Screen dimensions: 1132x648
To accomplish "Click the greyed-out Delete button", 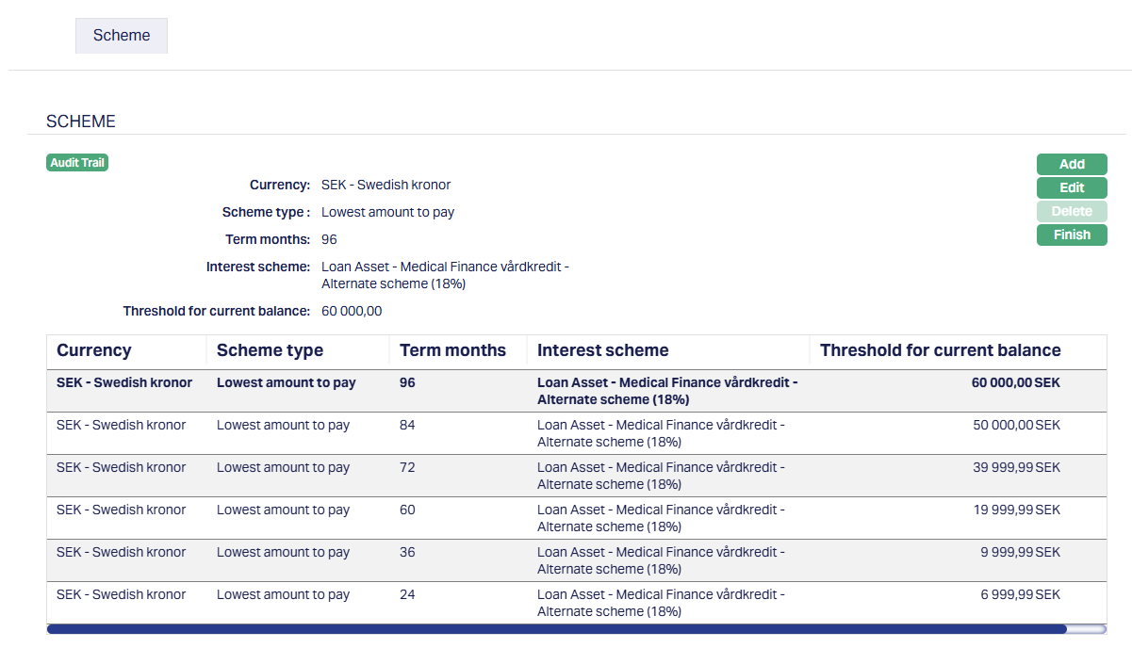I will [1072, 211].
